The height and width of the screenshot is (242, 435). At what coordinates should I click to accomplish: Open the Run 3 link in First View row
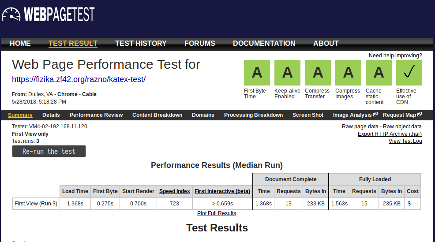tap(48, 204)
